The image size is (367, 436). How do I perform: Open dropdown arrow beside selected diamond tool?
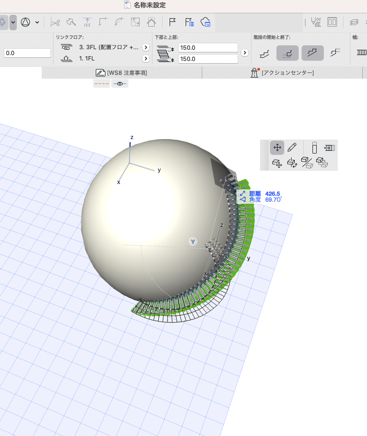[x=13, y=22]
